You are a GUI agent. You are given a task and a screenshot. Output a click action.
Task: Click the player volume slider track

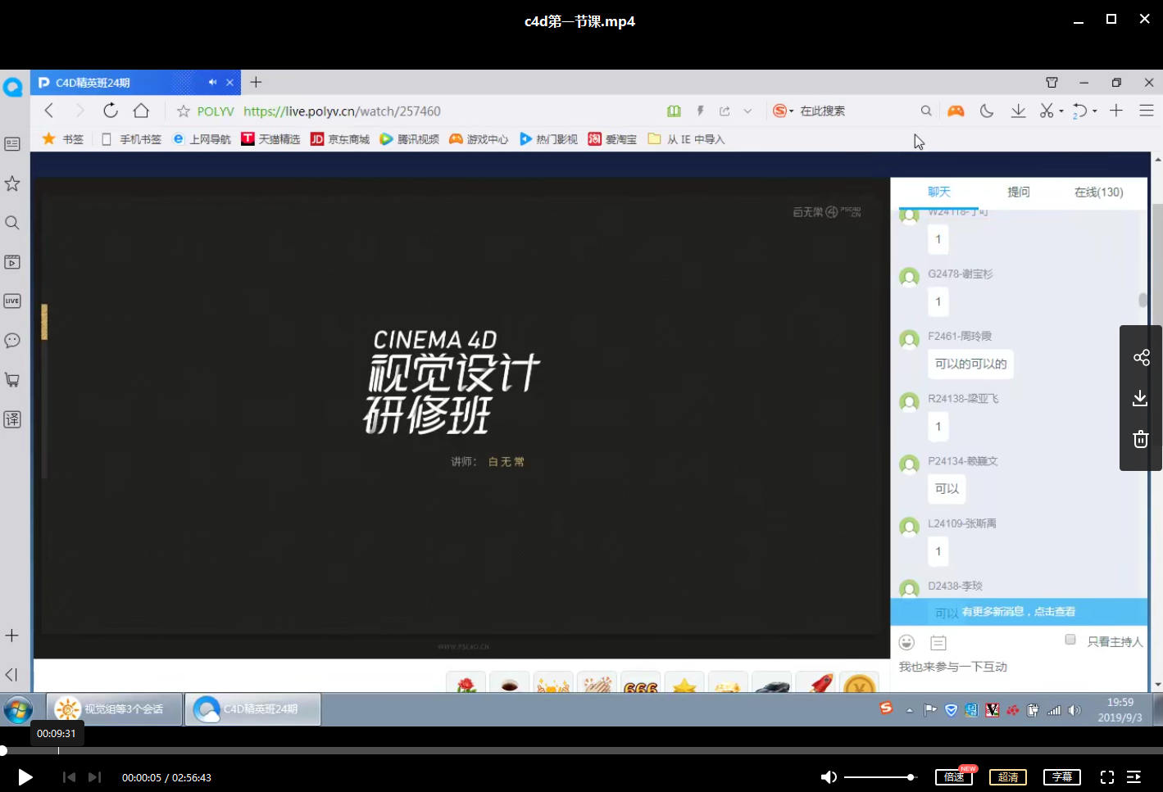click(877, 777)
